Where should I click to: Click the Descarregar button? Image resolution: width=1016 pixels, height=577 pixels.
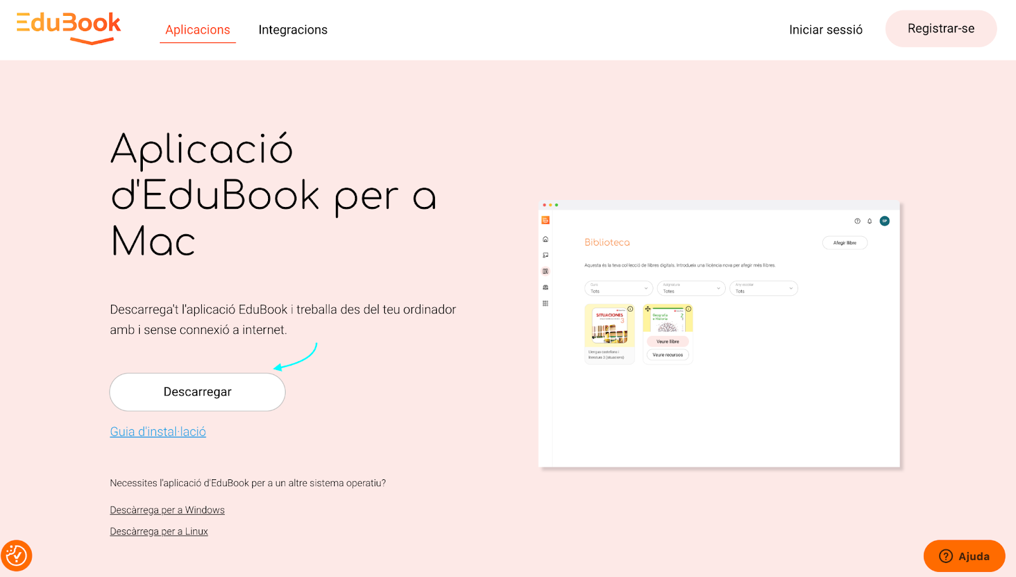click(197, 392)
